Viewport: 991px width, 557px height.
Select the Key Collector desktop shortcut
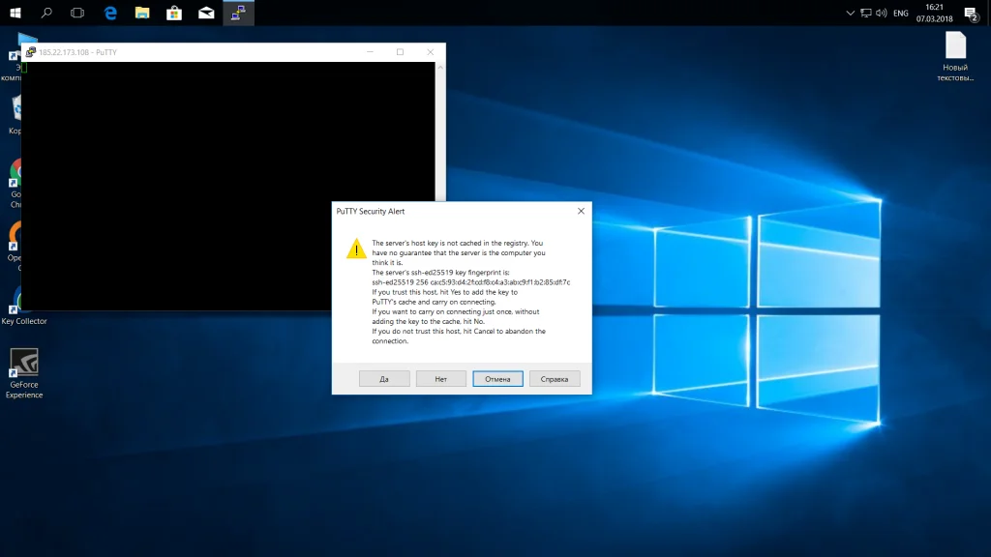(x=24, y=305)
